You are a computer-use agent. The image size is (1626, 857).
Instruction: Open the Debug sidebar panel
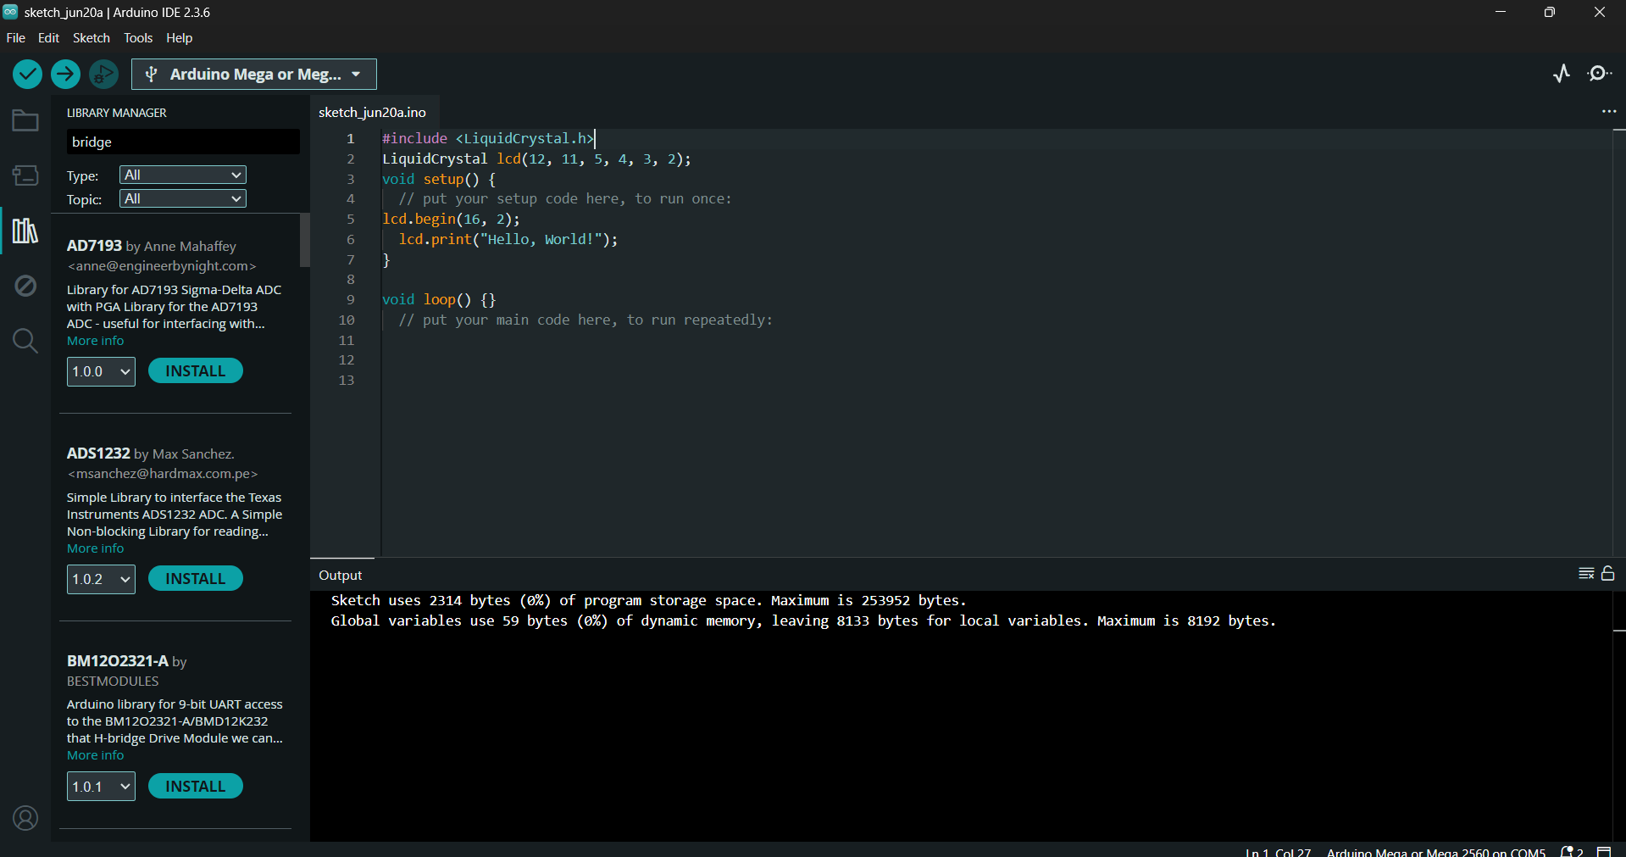25,286
